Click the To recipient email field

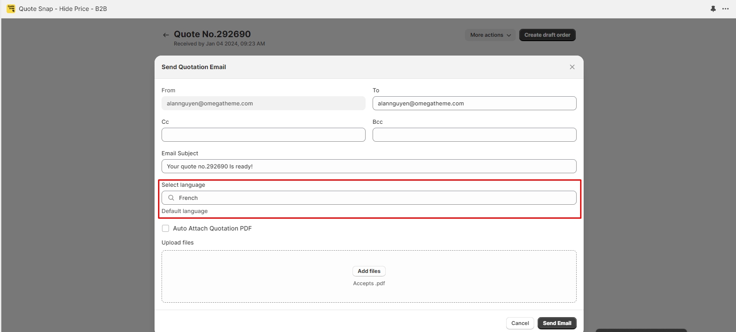[474, 103]
